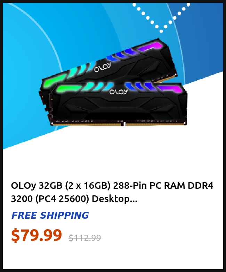Click the black heat spreader of front stick
The height and width of the screenshot is (272, 226).
120,108
